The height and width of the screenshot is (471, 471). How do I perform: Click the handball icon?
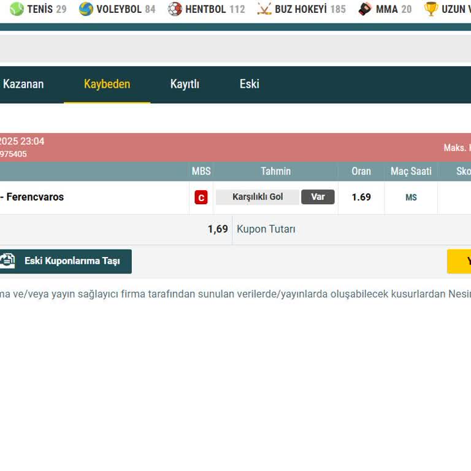pyautogui.click(x=175, y=9)
